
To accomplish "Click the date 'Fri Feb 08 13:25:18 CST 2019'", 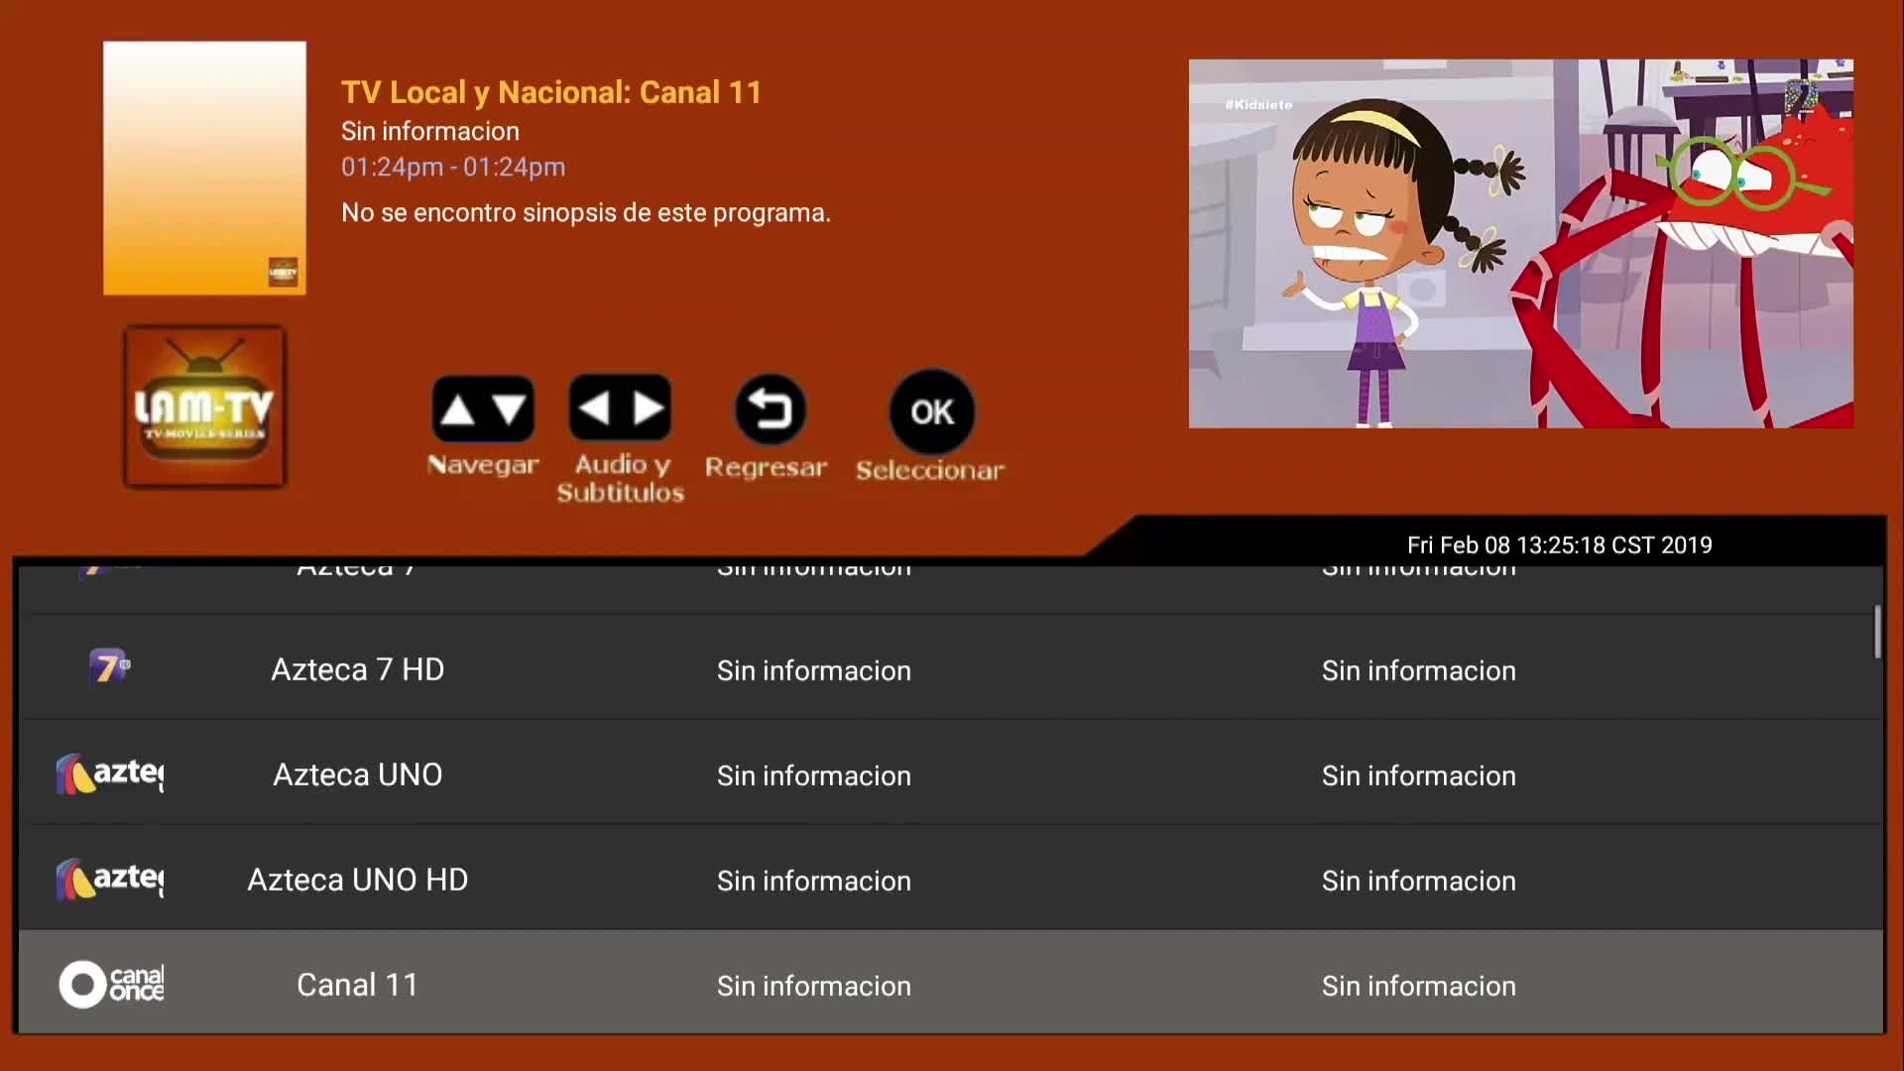I will click(x=1560, y=545).
